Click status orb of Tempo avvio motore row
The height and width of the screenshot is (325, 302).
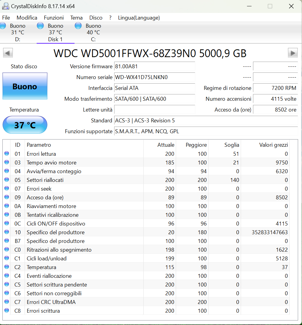pyautogui.click(x=7, y=162)
